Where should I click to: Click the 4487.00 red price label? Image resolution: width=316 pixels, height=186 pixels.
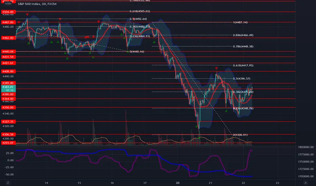click(x=8, y=22)
